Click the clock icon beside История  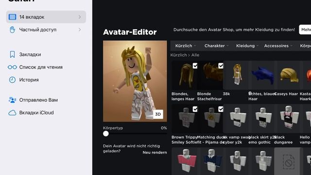click(x=12, y=80)
